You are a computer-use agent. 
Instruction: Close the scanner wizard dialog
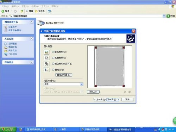(133, 31)
